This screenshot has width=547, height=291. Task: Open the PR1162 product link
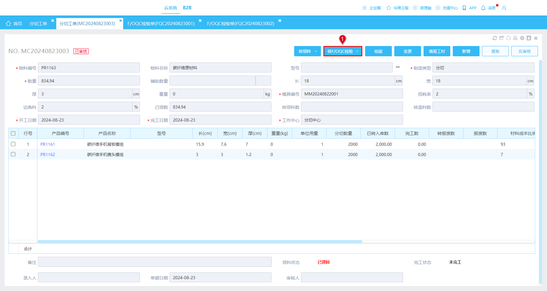click(48, 155)
